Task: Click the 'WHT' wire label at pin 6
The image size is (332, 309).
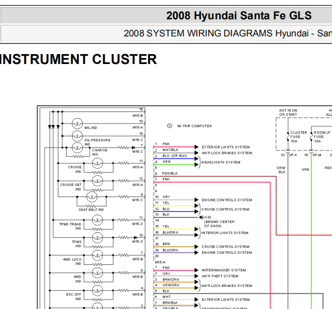Action: click(166, 297)
